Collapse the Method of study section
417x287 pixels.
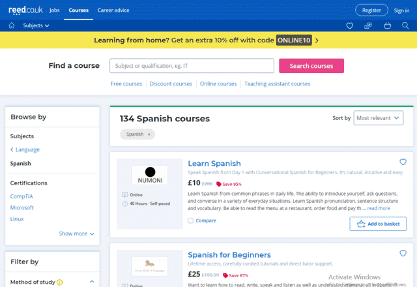92,282
